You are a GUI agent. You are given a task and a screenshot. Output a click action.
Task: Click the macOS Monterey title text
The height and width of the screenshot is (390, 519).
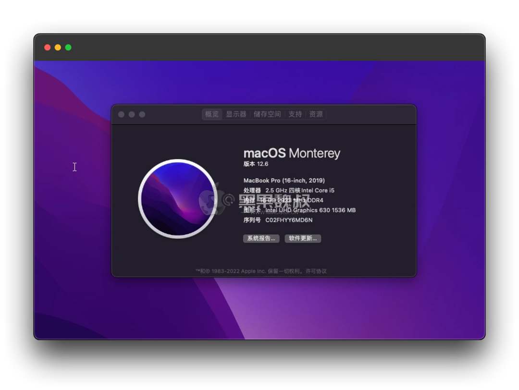[292, 153]
